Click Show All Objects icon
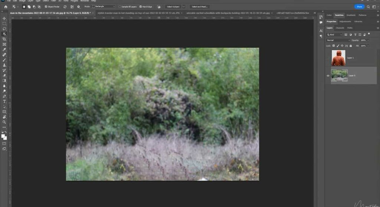Screen dimensions: 380x207 coord(72,7)
